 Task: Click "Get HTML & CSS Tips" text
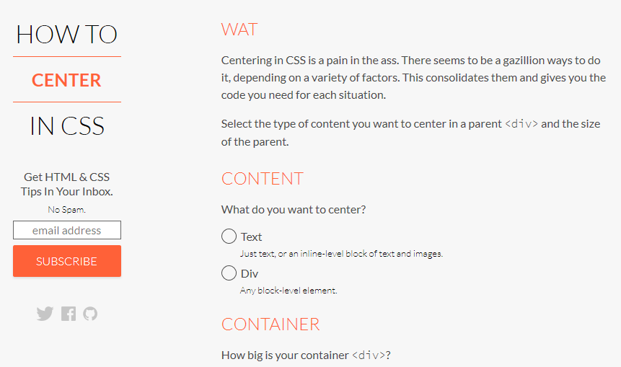[66, 184]
